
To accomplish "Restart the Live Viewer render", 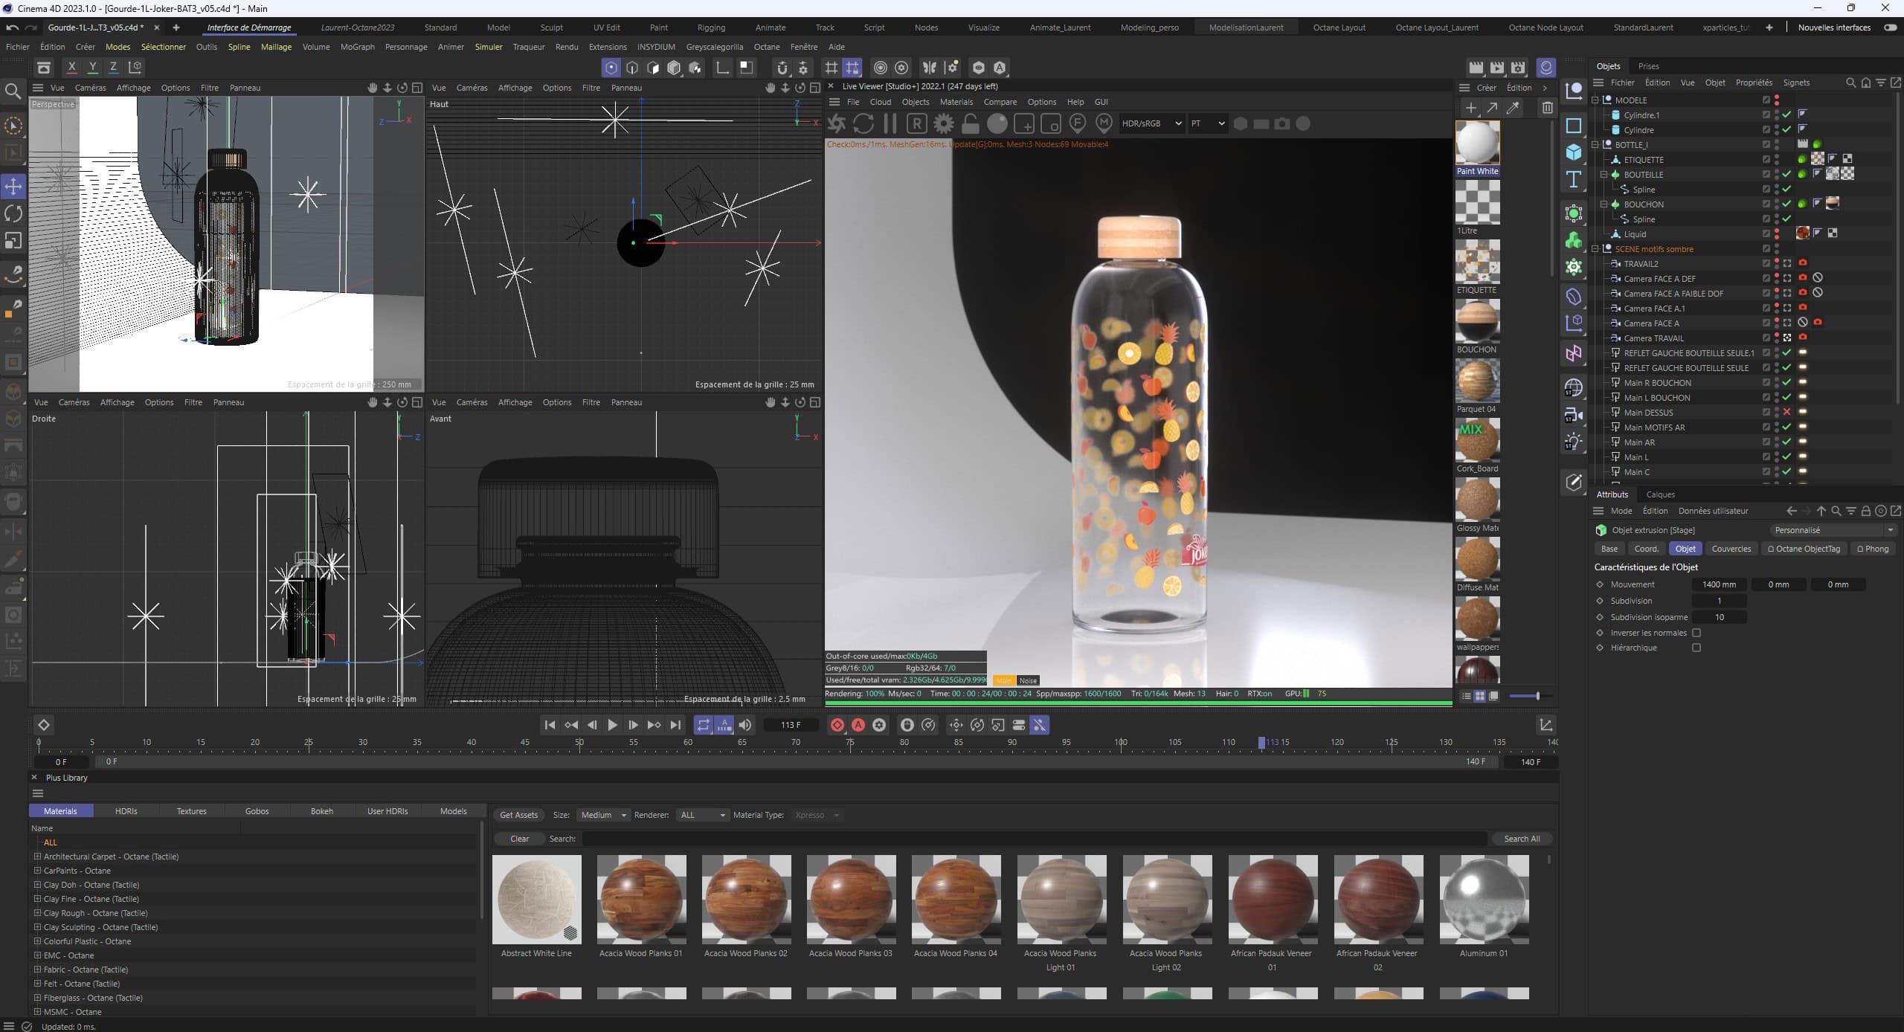I will (863, 124).
